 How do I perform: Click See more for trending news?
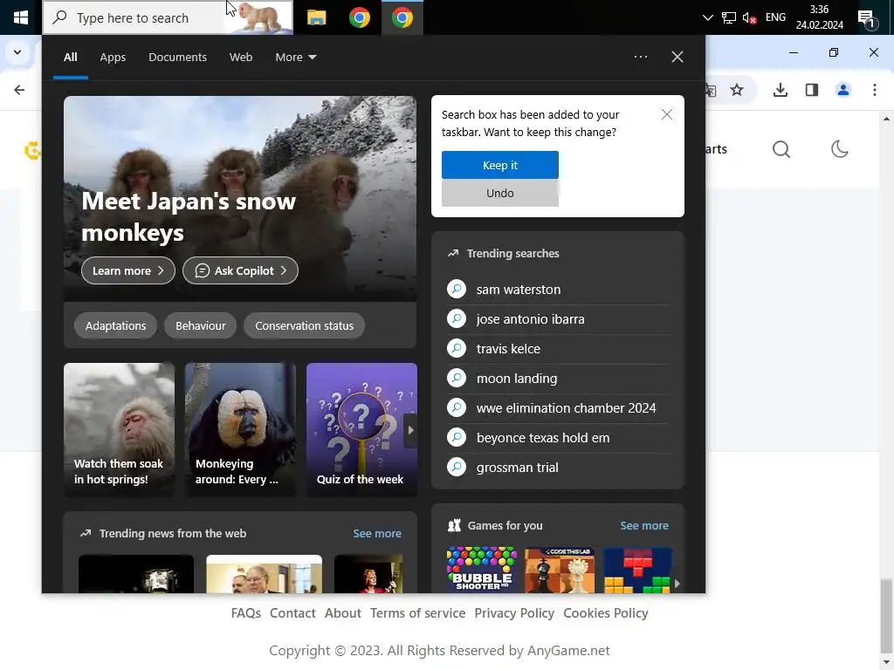(377, 533)
